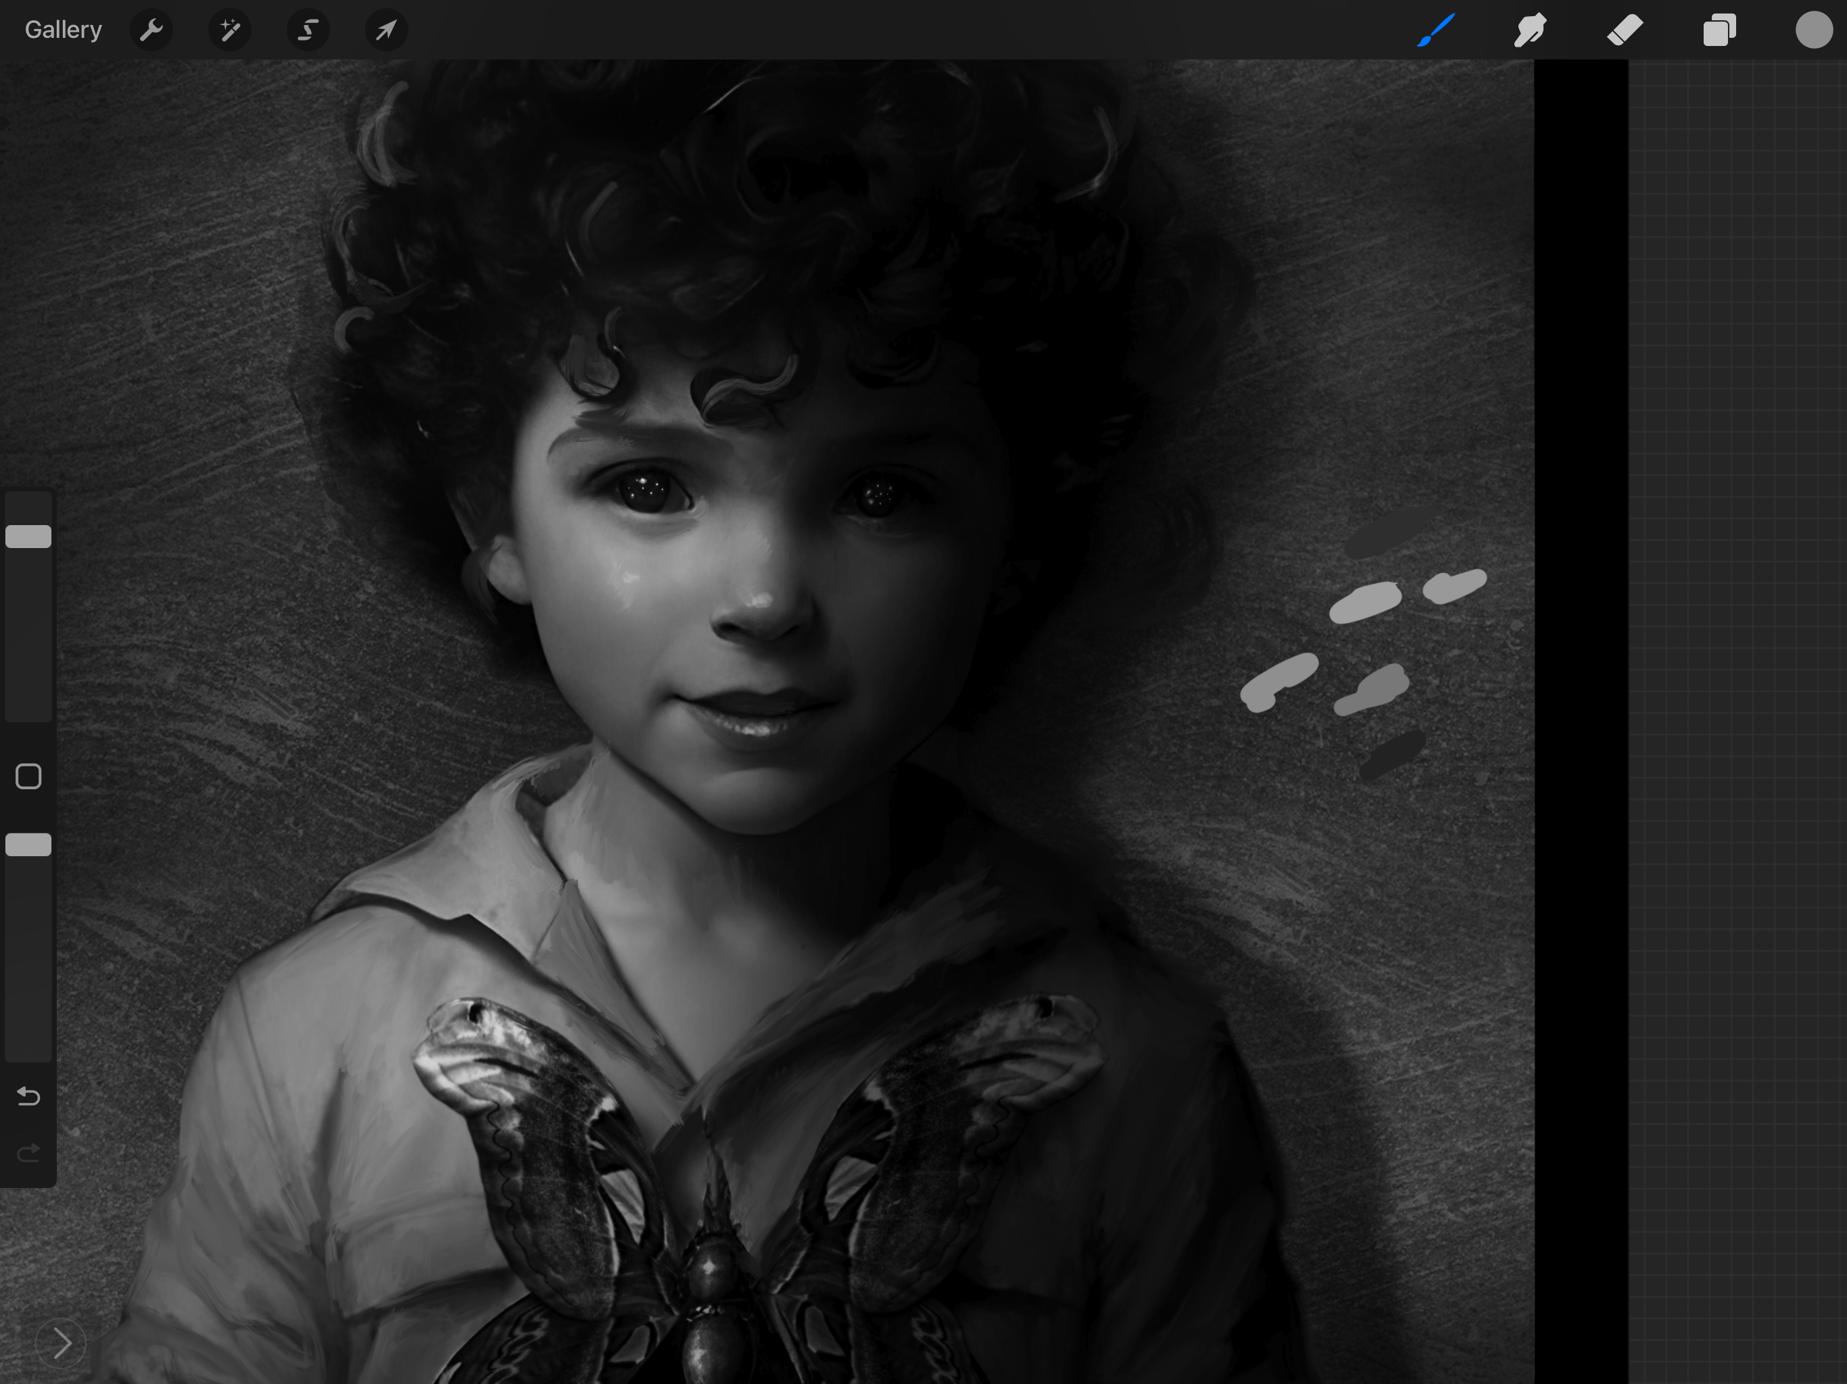Click the brush size slider handle

point(28,537)
